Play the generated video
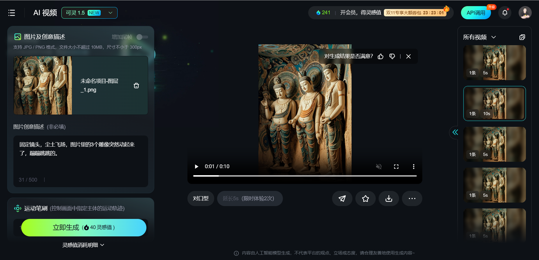Viewport: 539px width, 260px height. click(196, 166)
